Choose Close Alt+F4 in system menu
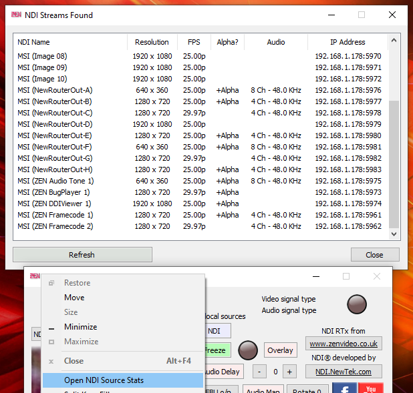This screenshot has height=393, width=413. [123, 361]
